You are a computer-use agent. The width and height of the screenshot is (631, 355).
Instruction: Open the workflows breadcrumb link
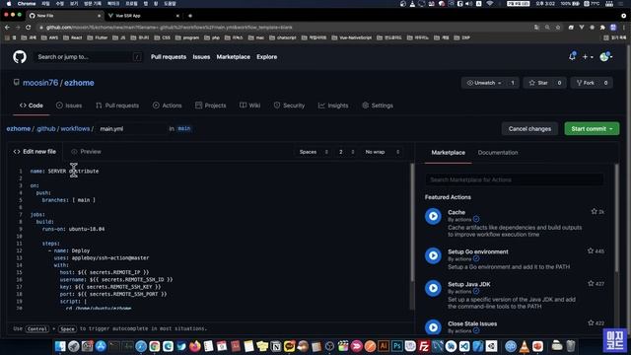click(x=75, y=129)
